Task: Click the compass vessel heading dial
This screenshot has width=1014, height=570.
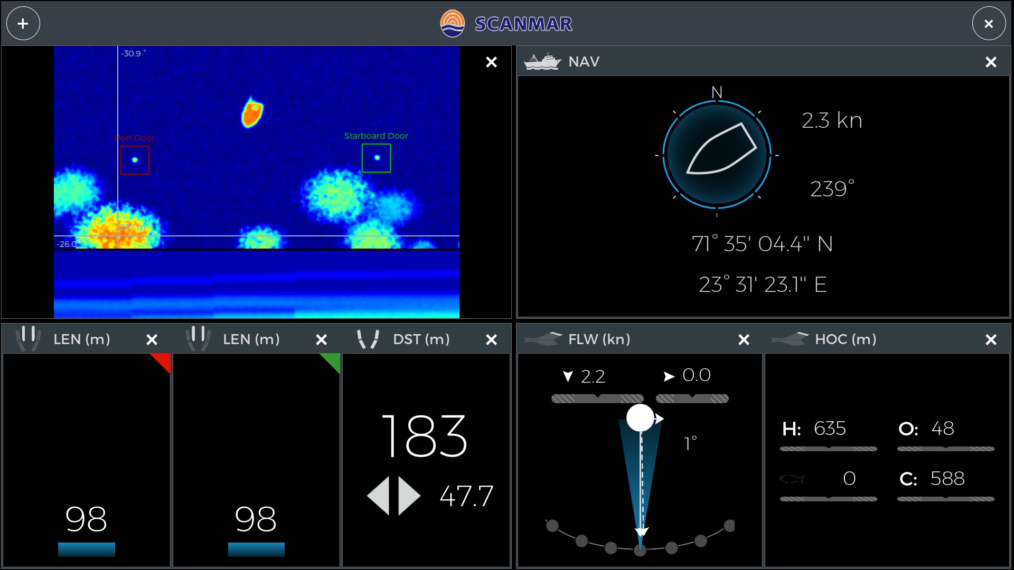Action: [717, 155]
